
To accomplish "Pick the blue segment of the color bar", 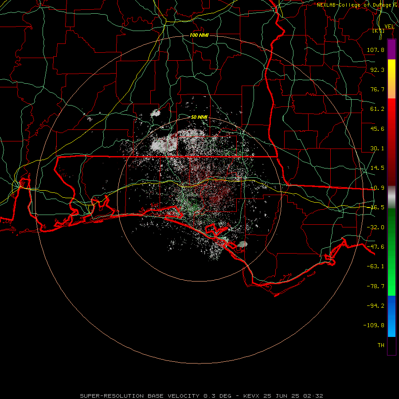I will pos(391,316).
